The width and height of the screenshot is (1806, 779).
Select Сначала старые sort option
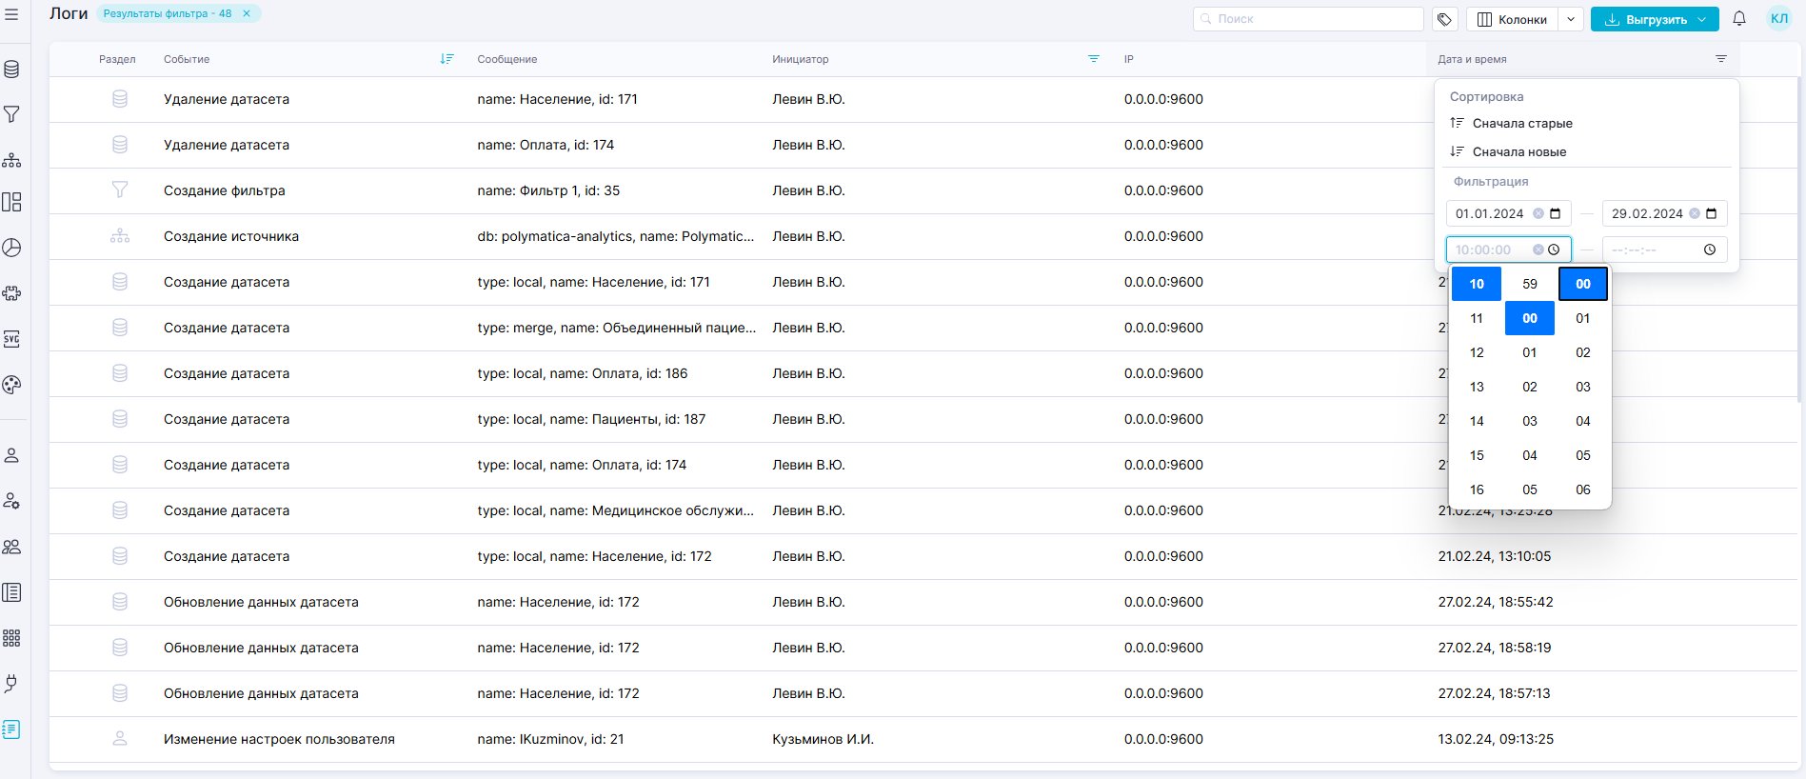[1521, 123]
